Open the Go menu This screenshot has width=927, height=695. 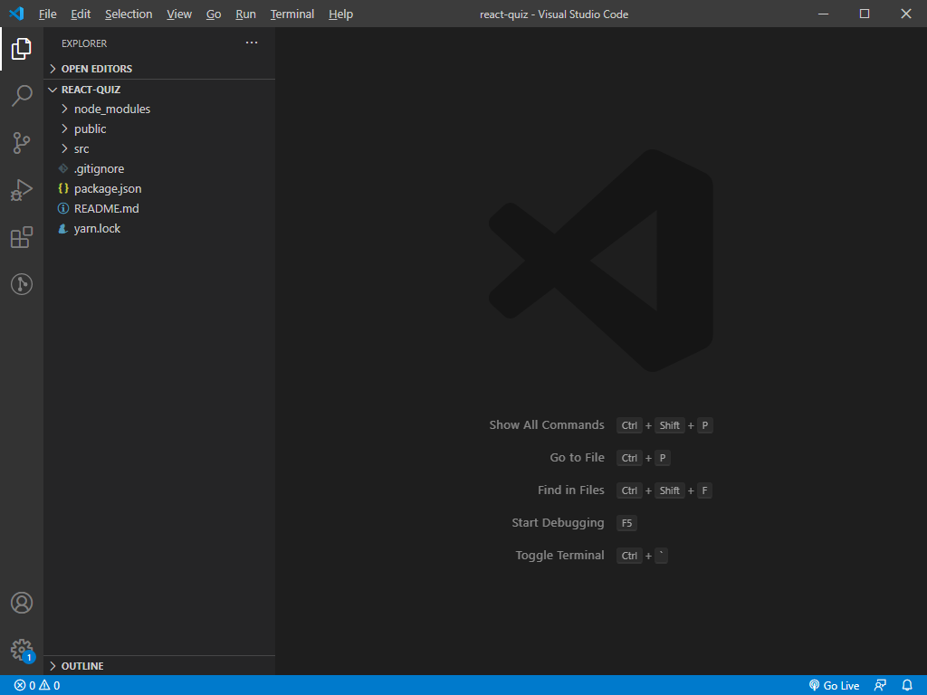214,14
